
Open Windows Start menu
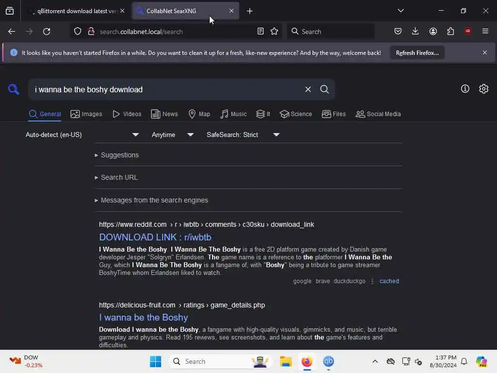(155, 361)
